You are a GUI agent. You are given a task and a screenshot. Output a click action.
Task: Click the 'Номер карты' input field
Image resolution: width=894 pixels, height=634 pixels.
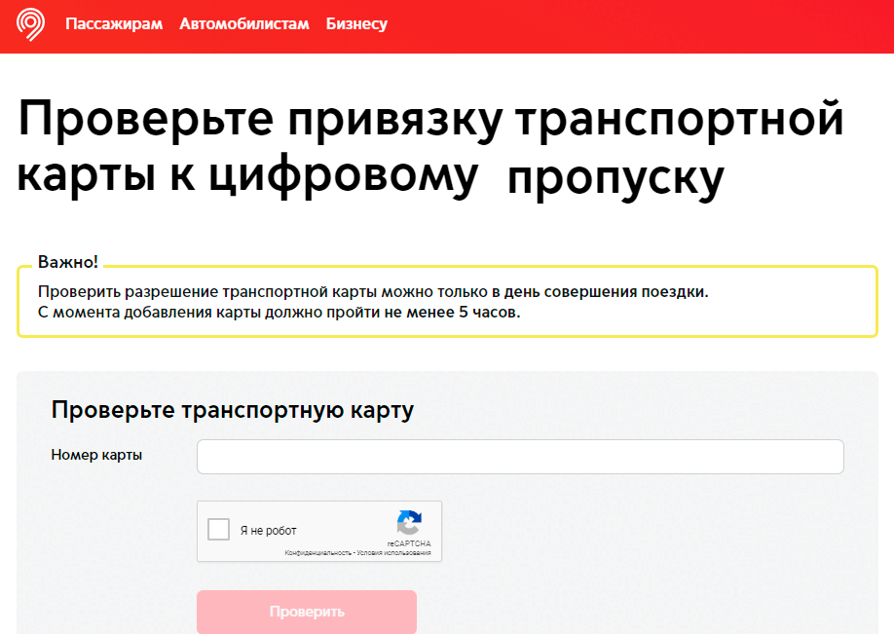click(519, 456)
